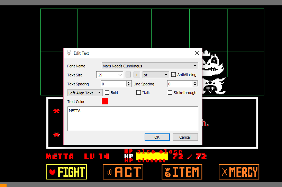The image size is (282, 187).
Task: Select the METTA name text on canvas
Action: tap(60, 156)
